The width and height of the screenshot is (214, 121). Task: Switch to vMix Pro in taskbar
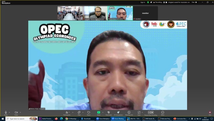point(134,119)
